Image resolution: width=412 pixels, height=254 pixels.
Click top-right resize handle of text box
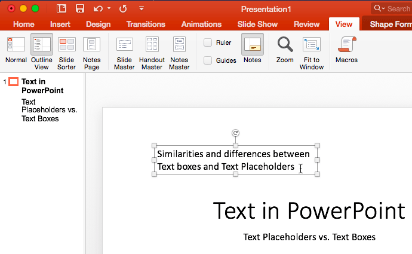click(x=317, y=145)
